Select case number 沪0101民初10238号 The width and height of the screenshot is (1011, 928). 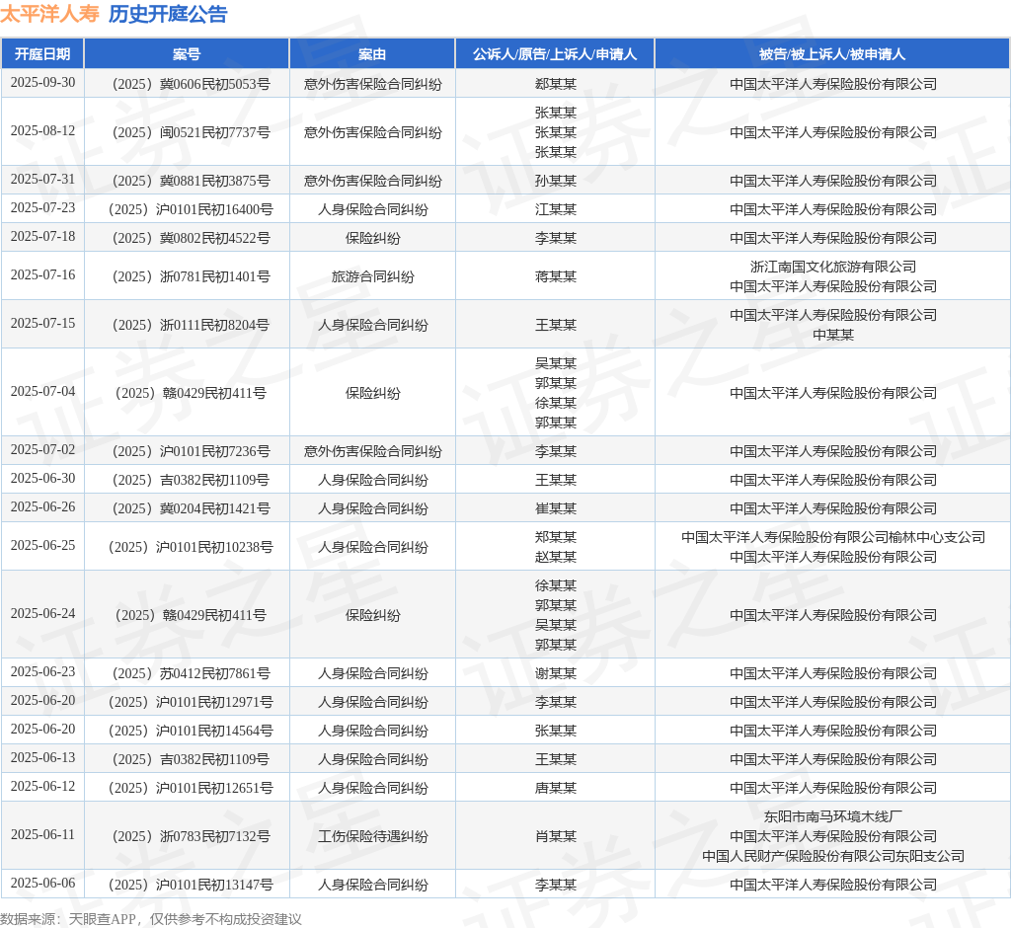[191, 547]
